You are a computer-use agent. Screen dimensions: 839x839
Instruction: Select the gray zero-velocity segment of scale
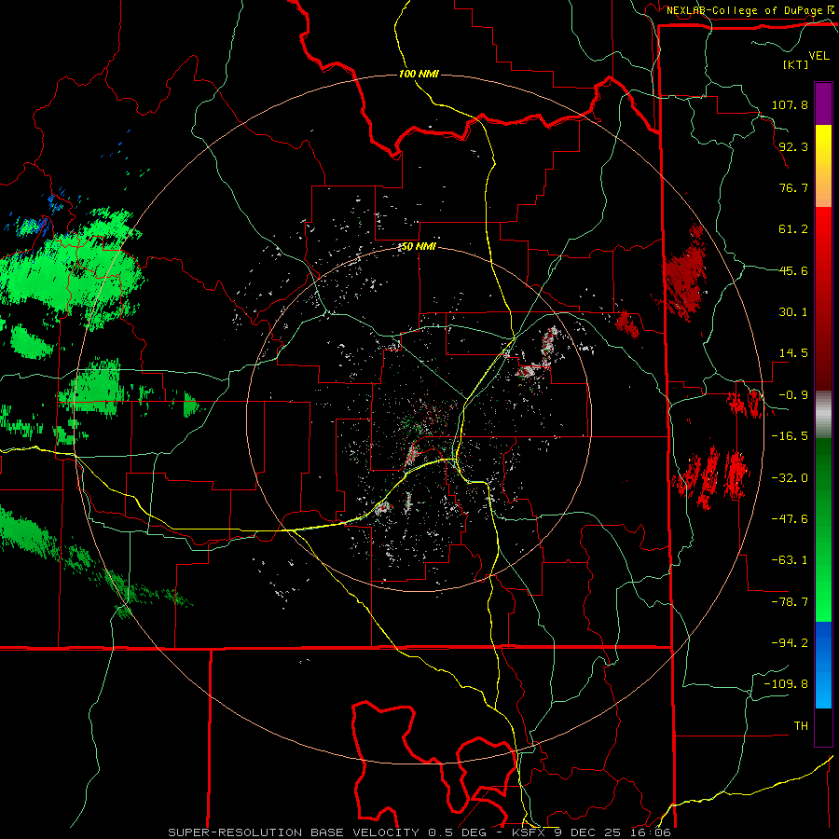point(823,415)
